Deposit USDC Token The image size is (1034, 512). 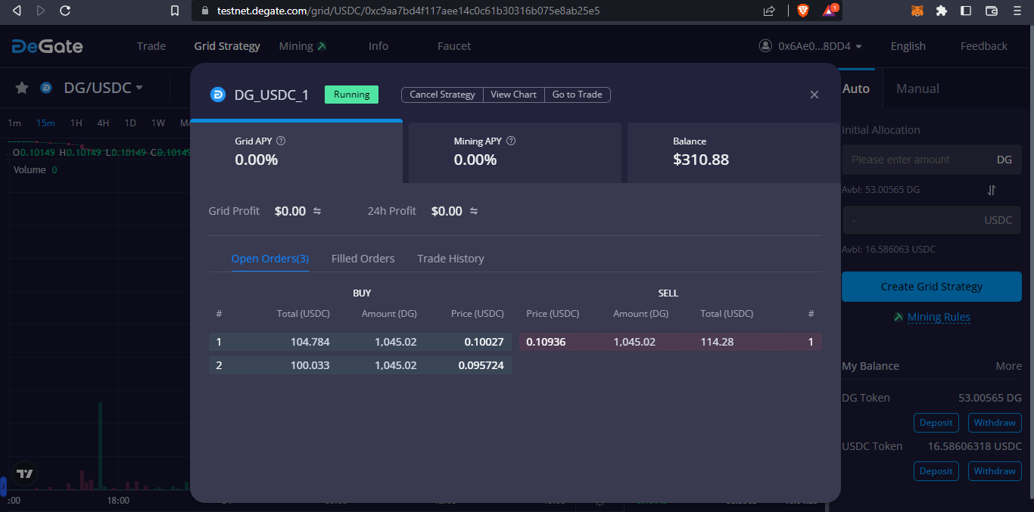936,470
